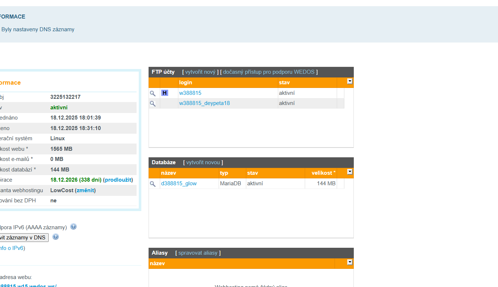Viewport: 498px width, 287px height.
Task: Click magnifier icon beside w388815 FTP account
Action: point(153,93)
